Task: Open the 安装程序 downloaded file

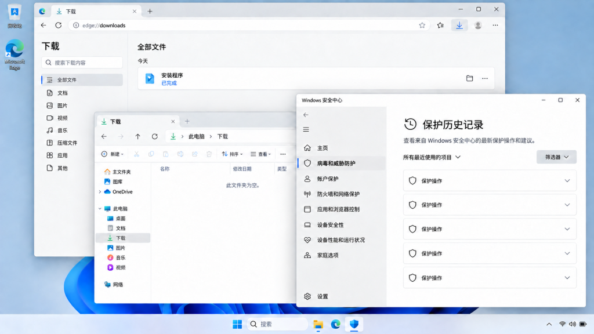Action: point(172,75)
